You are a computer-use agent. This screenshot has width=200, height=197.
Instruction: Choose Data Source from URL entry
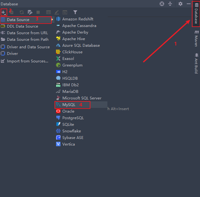[x=27, y=33]
